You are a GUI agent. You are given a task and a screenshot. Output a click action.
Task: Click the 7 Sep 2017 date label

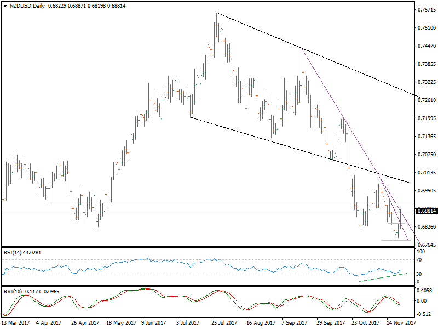point(295,324)
